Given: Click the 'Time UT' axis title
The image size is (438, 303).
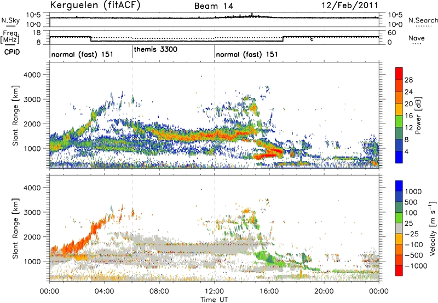Looking at the screenshot, I should point(214,300).
